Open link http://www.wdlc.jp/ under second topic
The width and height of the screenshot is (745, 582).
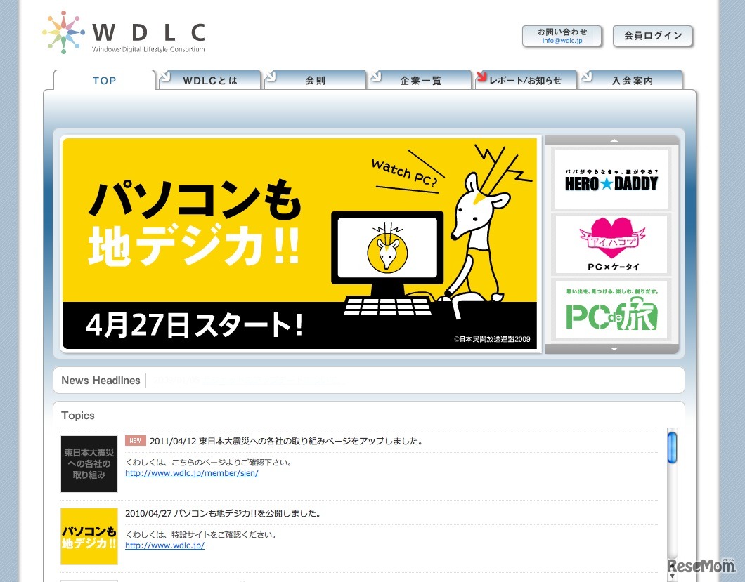[165, 545]
